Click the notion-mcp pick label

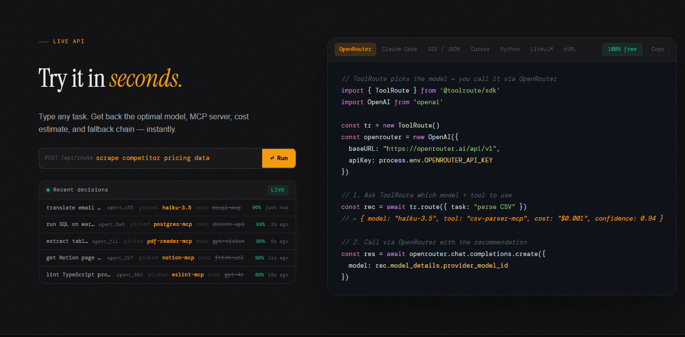pos(178,258)
